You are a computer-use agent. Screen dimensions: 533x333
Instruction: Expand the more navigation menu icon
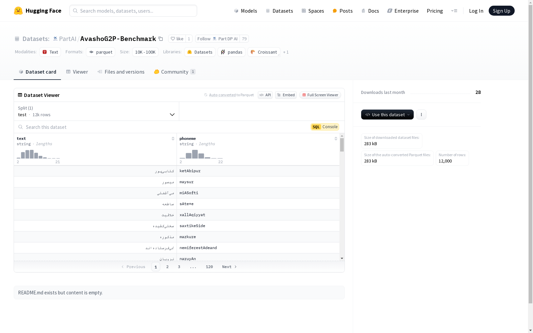[x=454, y=11]
